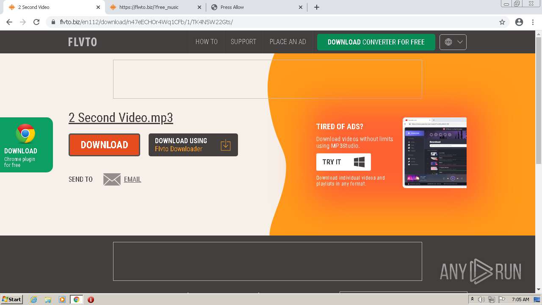Open the Windows Start menu

click(x=12, y=299)
